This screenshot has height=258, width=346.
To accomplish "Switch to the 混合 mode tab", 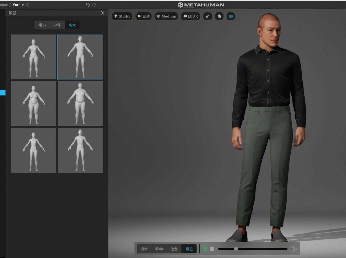I will [144, 249].
